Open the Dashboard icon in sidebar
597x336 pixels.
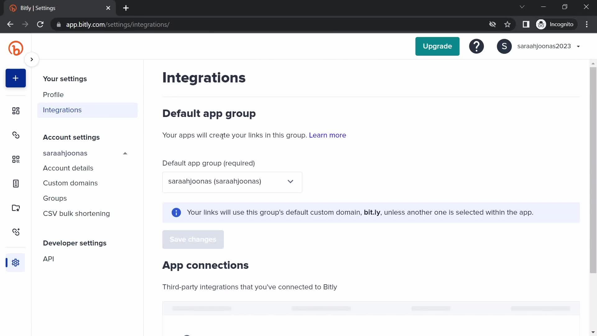pyautogui.click(x=16, y=111)
